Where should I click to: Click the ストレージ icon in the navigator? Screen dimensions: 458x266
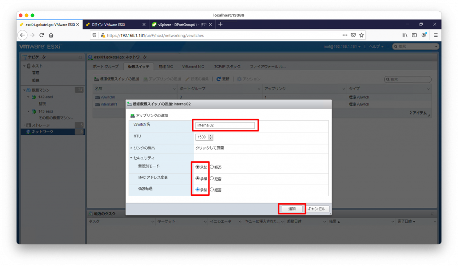pyautogui.click(x=30, y=125)
